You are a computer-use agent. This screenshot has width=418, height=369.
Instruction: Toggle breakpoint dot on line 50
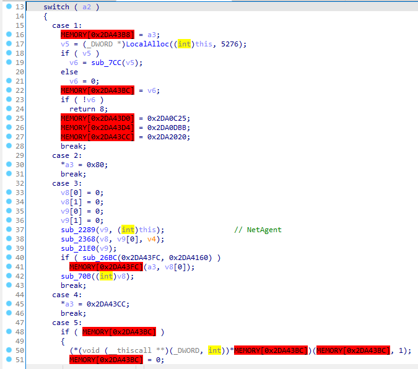coord(9,350)
